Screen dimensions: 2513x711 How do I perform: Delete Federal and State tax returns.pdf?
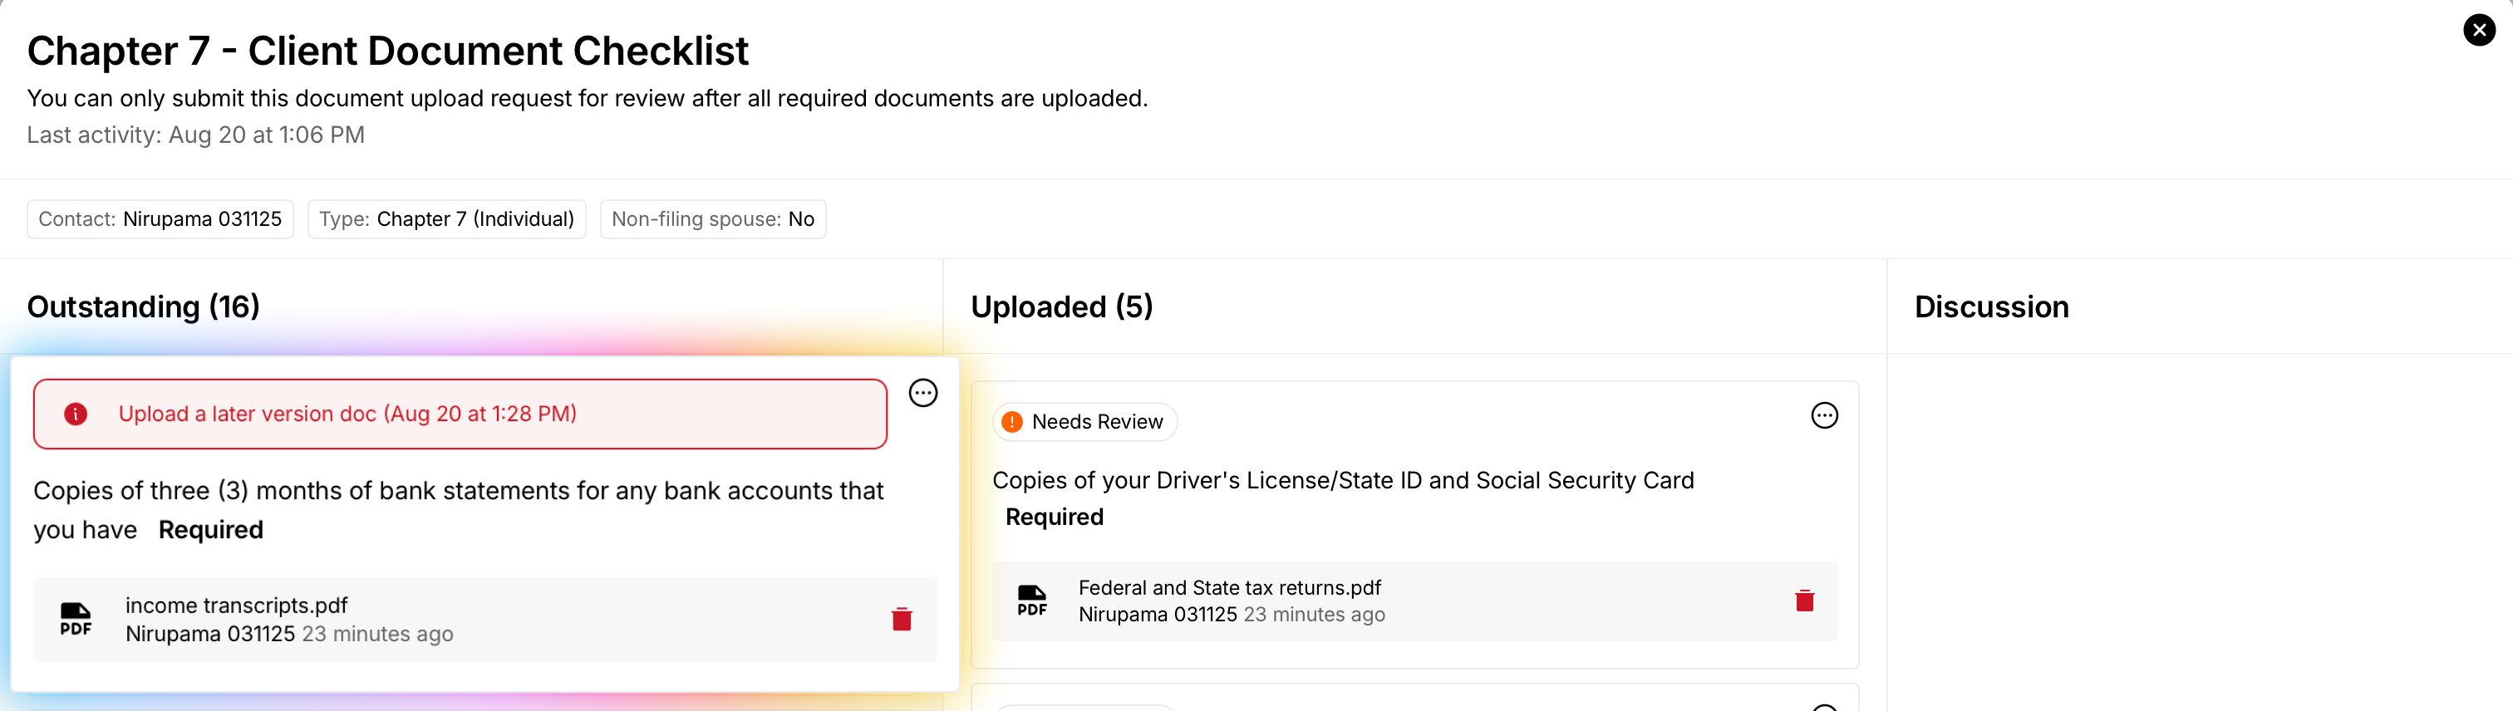(1804, 601)
